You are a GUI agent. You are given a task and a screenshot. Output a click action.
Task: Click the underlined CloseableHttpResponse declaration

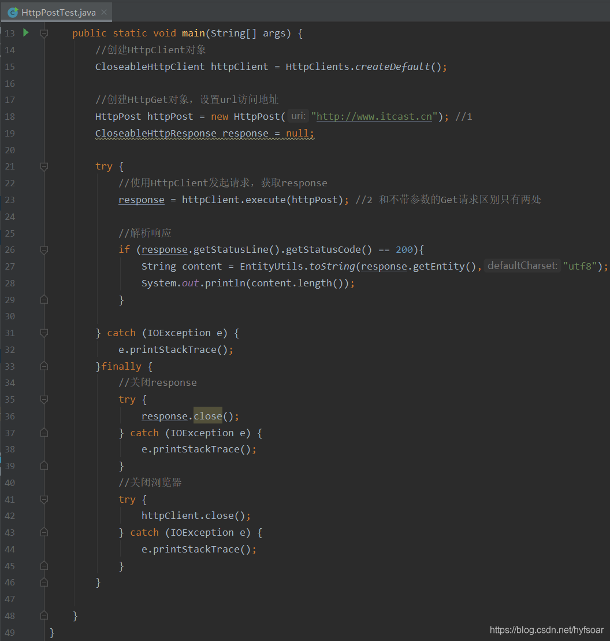[x=204, y=134]
